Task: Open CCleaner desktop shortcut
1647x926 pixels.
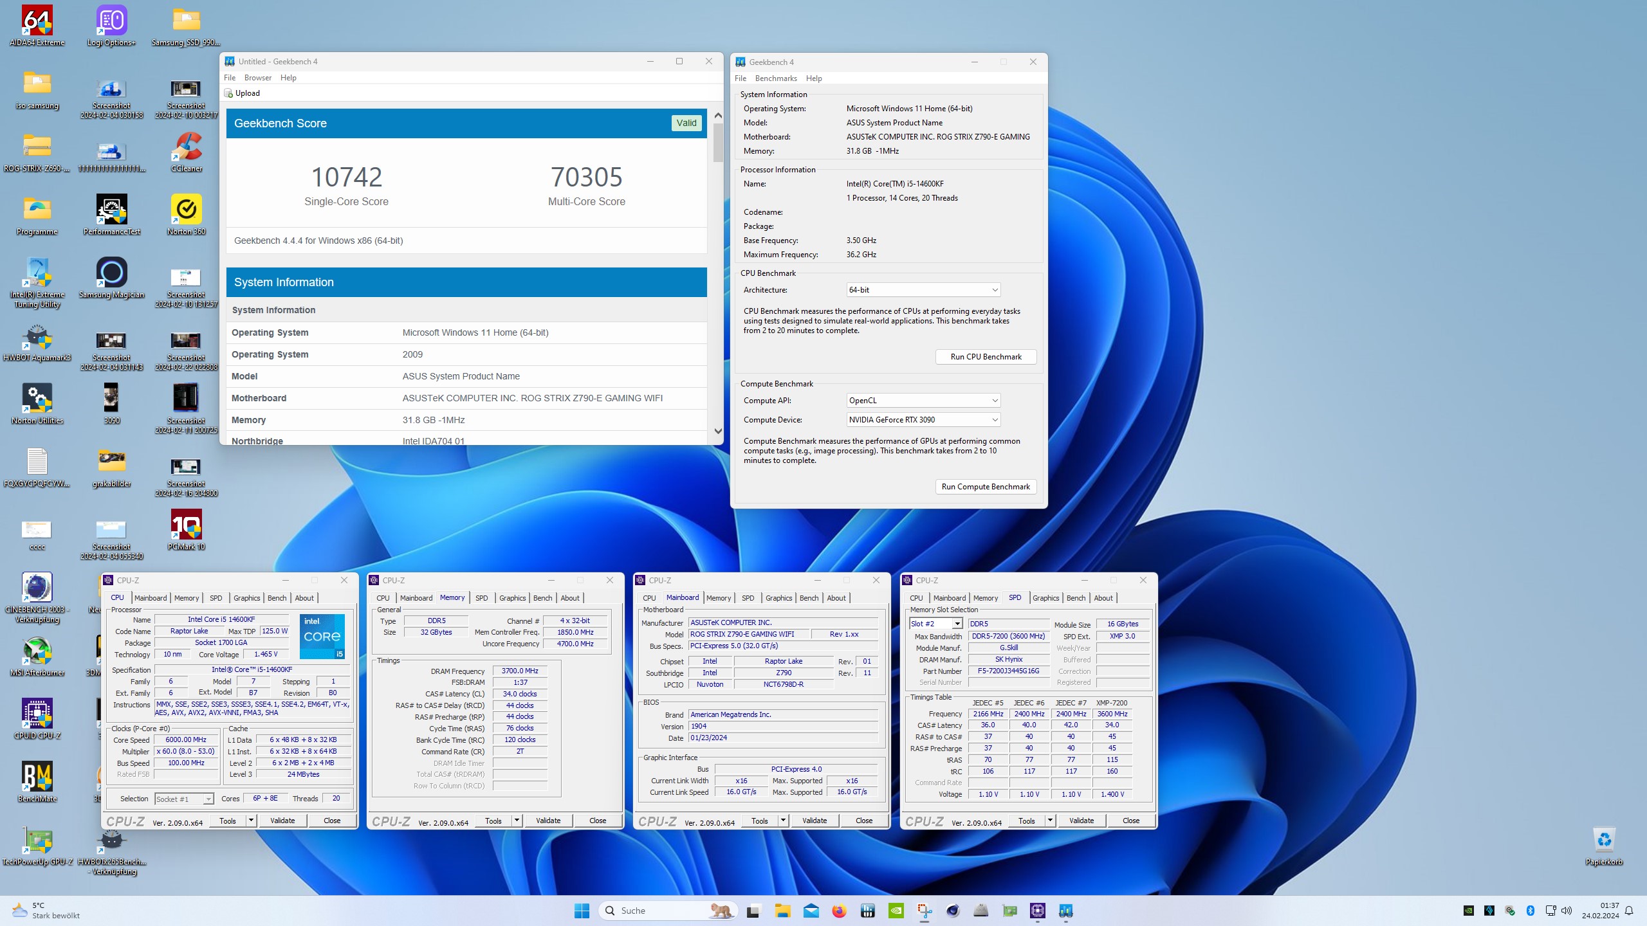Action: [187, 152]
